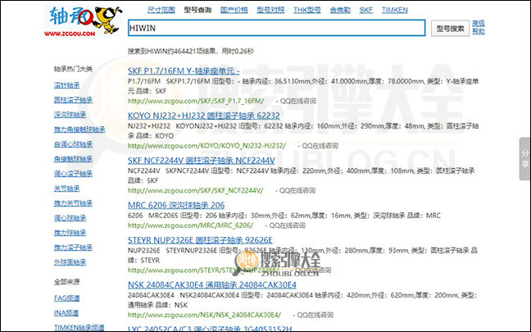Open 推力关节轴承 category

(x=73, y=203)
